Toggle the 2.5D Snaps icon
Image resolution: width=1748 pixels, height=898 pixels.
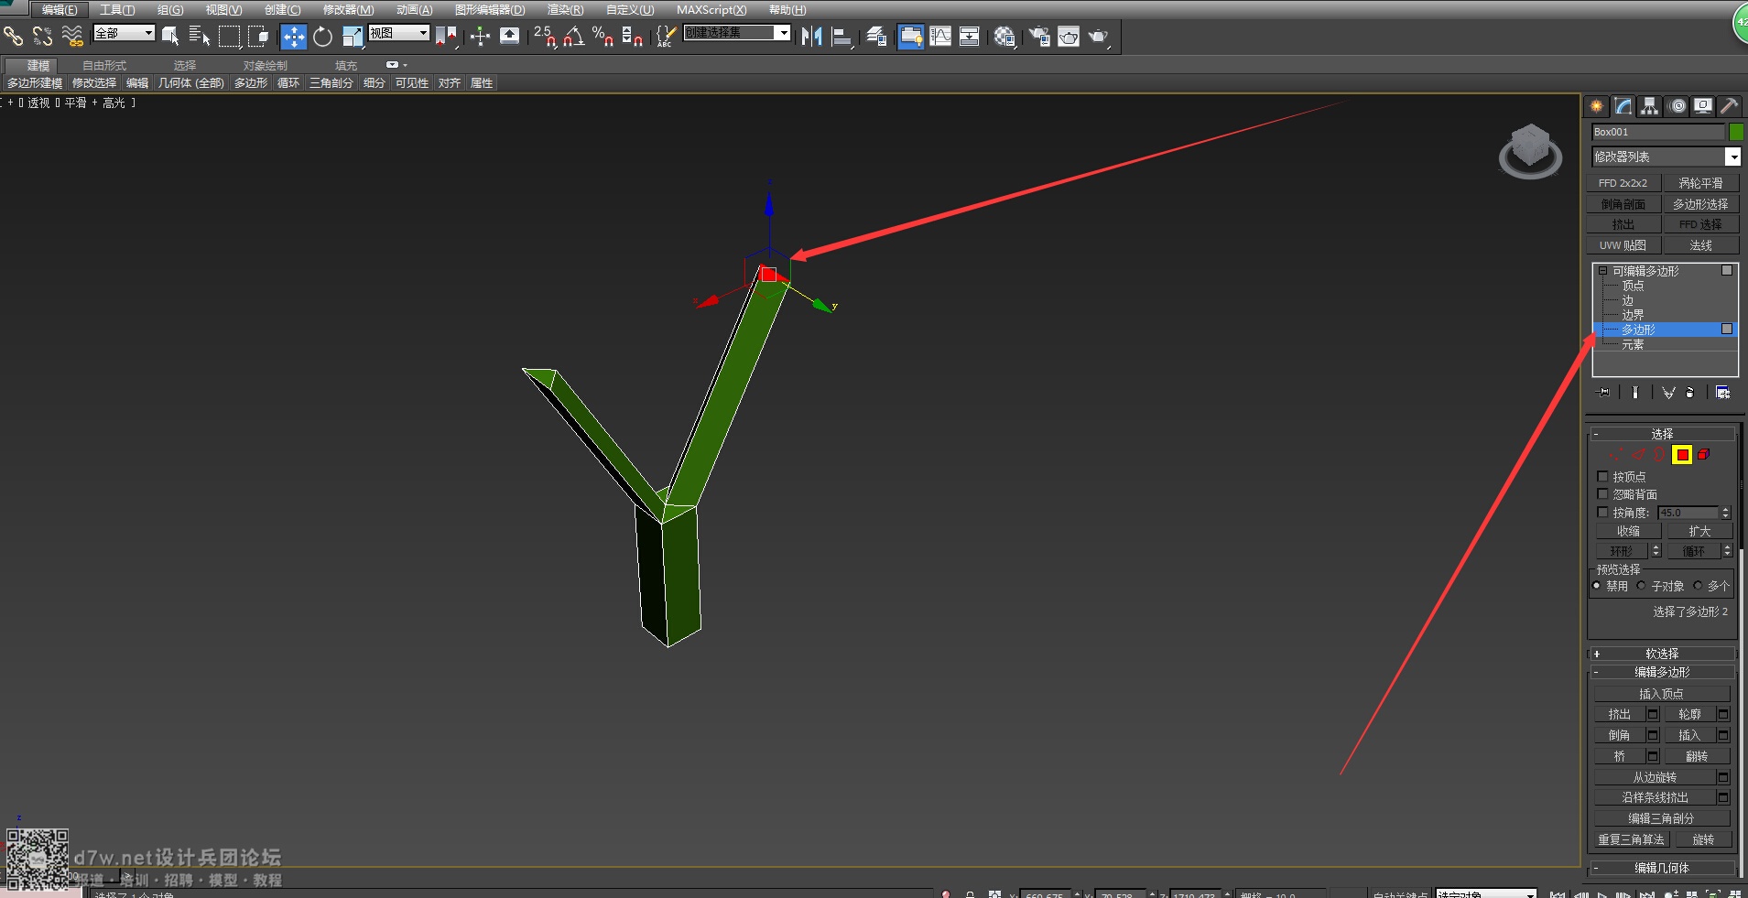545,36
